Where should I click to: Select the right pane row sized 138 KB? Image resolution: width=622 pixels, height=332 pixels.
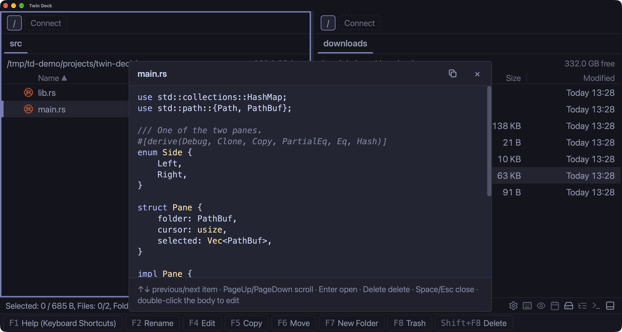556,126
